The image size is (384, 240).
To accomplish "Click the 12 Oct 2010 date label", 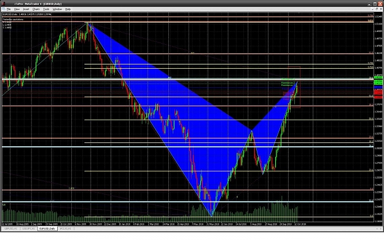I will coord(300,224).
